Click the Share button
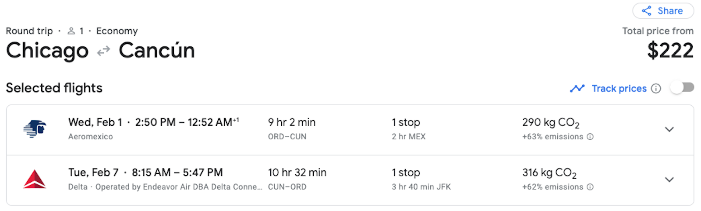This screenshot has height=211, width=701. point(663,11)
